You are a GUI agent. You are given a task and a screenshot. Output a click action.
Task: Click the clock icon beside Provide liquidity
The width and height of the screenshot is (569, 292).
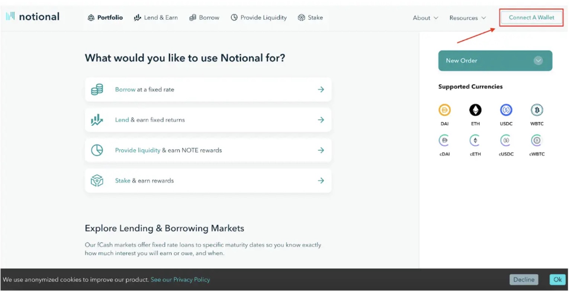pos(97,150)
